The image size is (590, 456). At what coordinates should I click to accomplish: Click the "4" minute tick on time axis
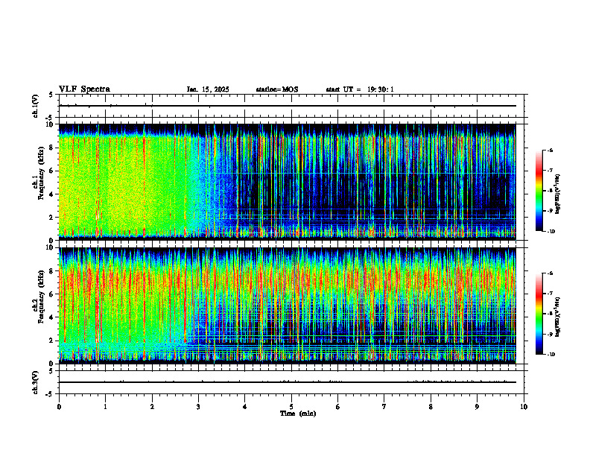245,407
